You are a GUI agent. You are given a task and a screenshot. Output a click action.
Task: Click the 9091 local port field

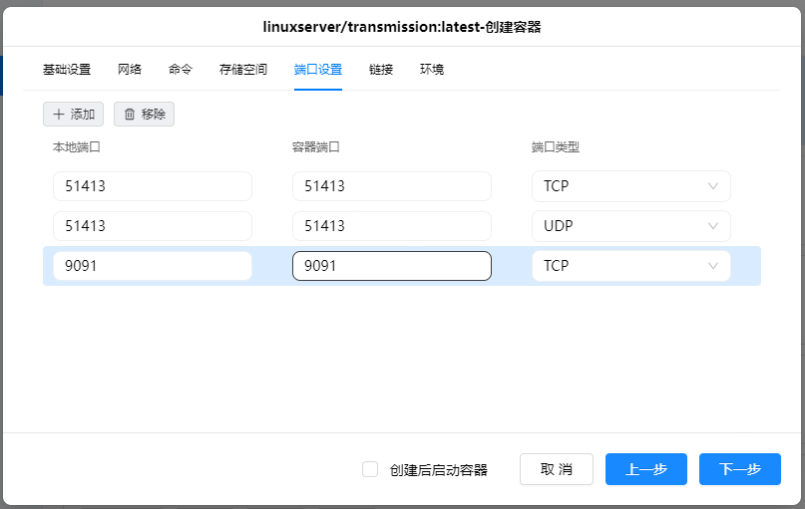152,266
